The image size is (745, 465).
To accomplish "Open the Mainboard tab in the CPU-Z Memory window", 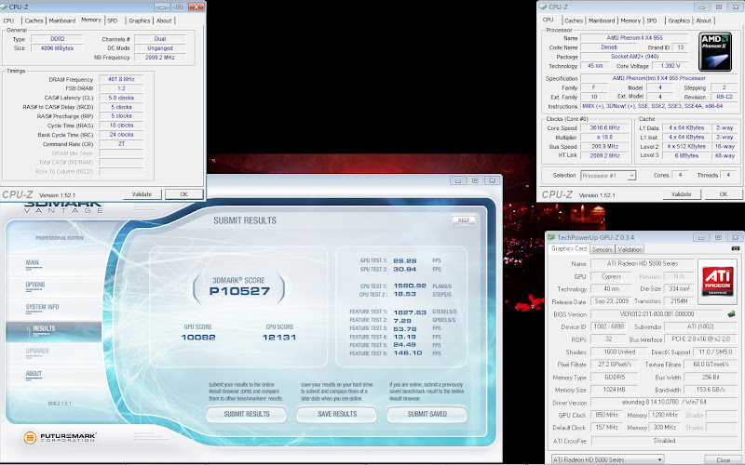I will coord(62,20).
